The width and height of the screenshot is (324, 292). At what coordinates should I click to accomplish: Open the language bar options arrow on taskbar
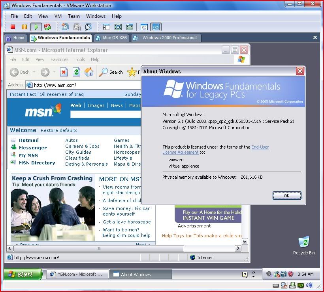[x=253, y=277]
